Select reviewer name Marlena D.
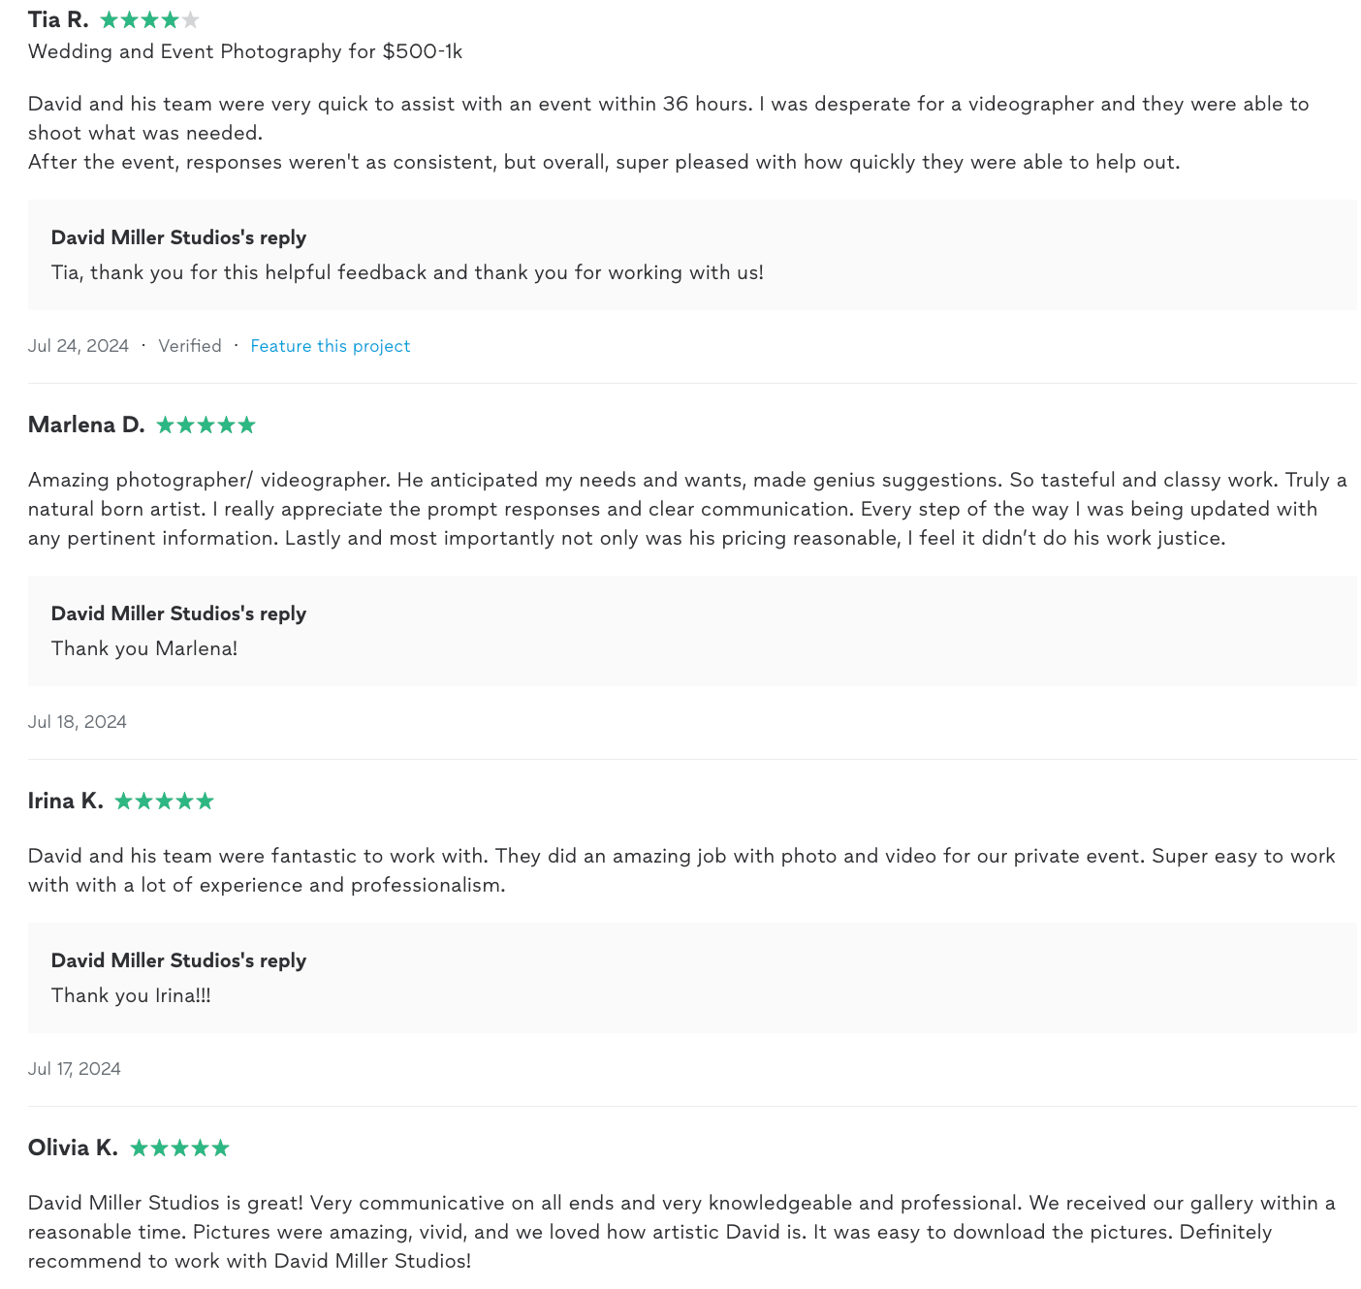 [86, 425]
